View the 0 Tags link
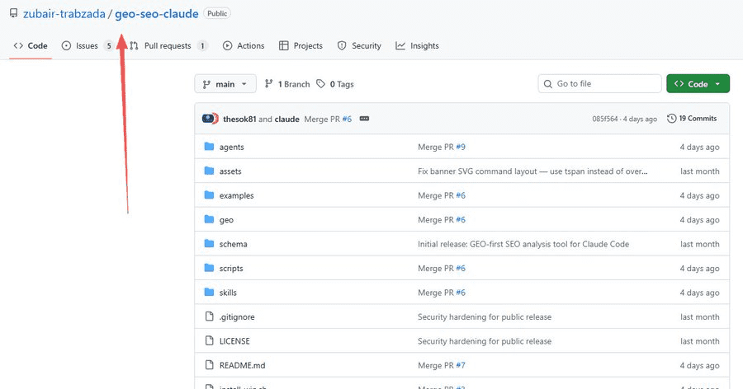The width and height of the screenshot is (743, 389). point(335,84)
